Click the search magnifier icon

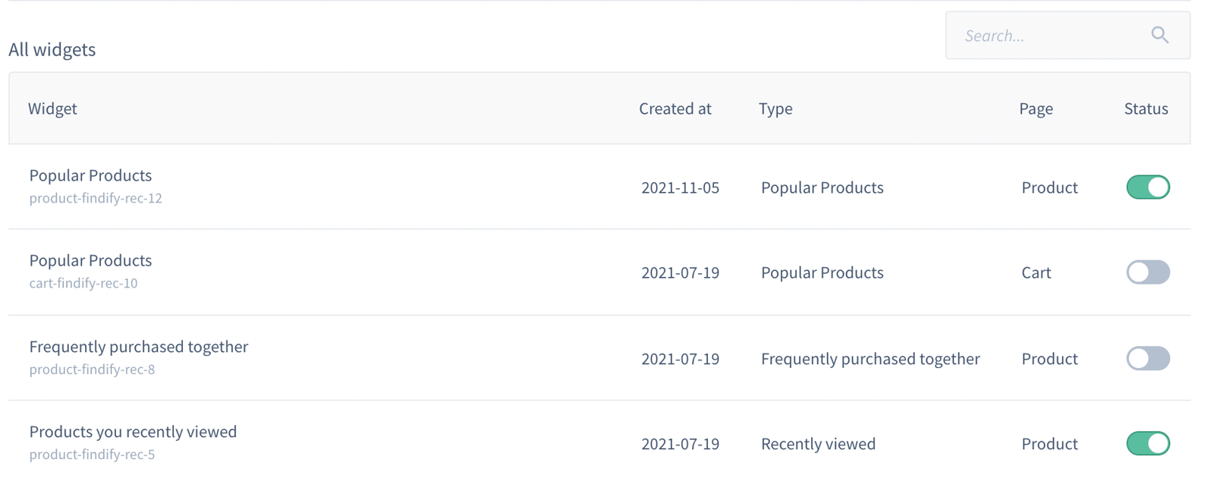[x=1159, y=35]
